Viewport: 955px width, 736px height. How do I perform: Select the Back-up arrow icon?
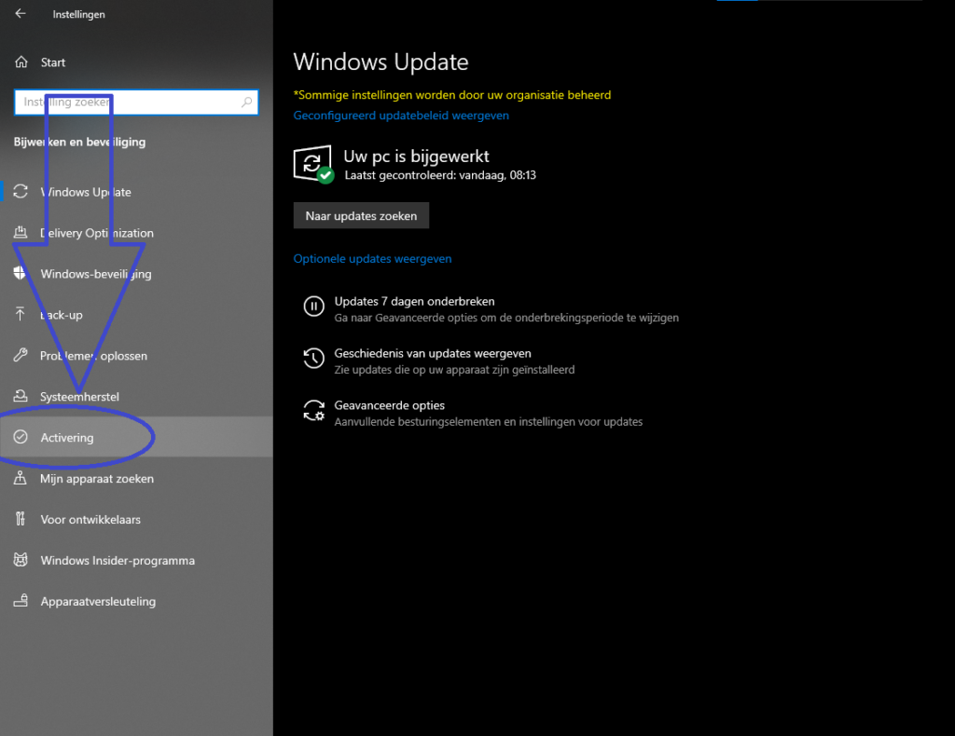[21, 314]
